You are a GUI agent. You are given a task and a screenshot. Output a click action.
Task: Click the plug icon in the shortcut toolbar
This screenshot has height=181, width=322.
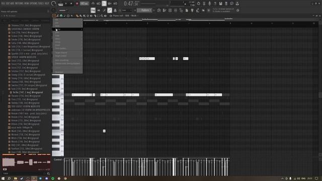coord(192,10)
